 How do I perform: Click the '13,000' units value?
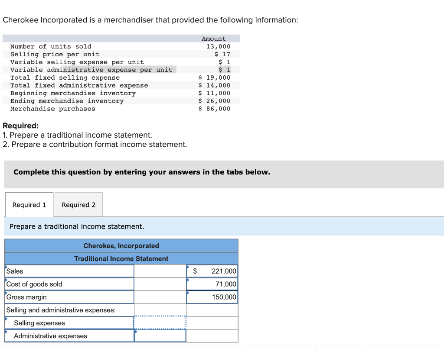[x=219, y=46]
